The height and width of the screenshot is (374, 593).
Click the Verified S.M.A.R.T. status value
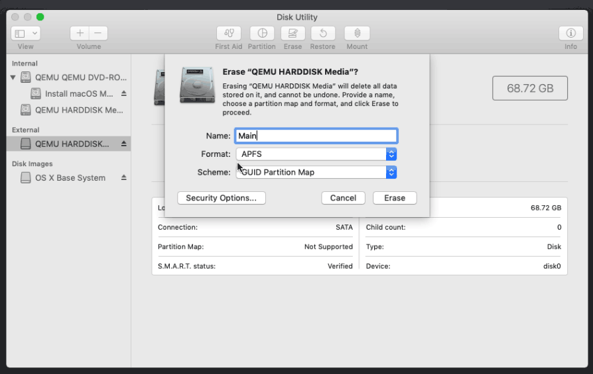[x=340, y=266]
